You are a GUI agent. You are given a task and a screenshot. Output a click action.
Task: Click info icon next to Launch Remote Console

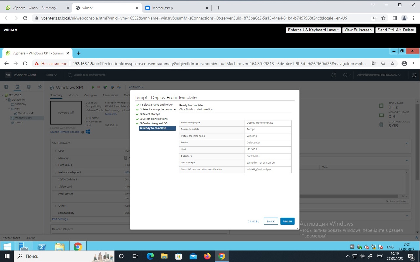[x=83, y=132]
